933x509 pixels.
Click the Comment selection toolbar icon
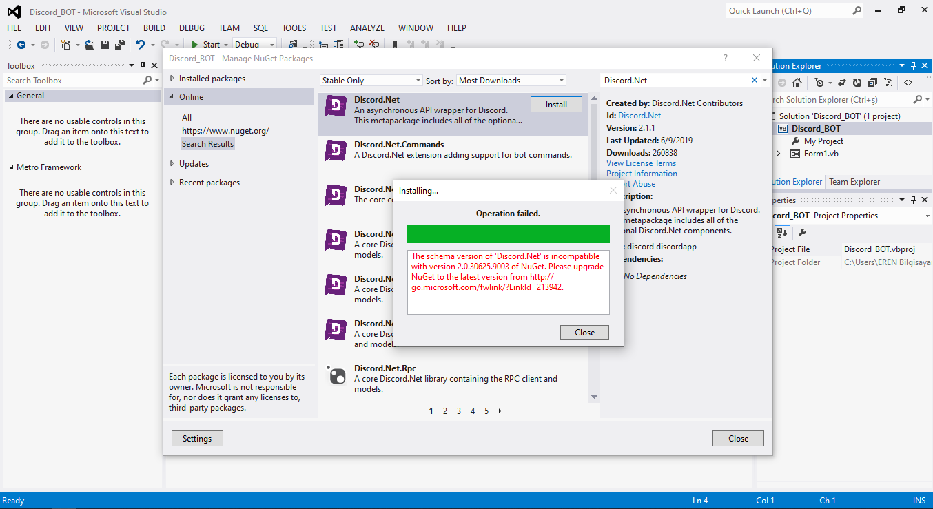click(359, 45)
